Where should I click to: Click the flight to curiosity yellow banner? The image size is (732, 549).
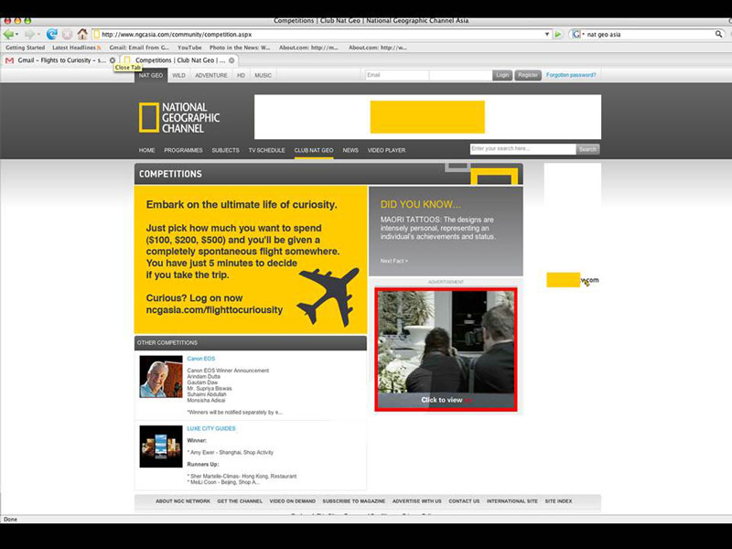(251, 260)
